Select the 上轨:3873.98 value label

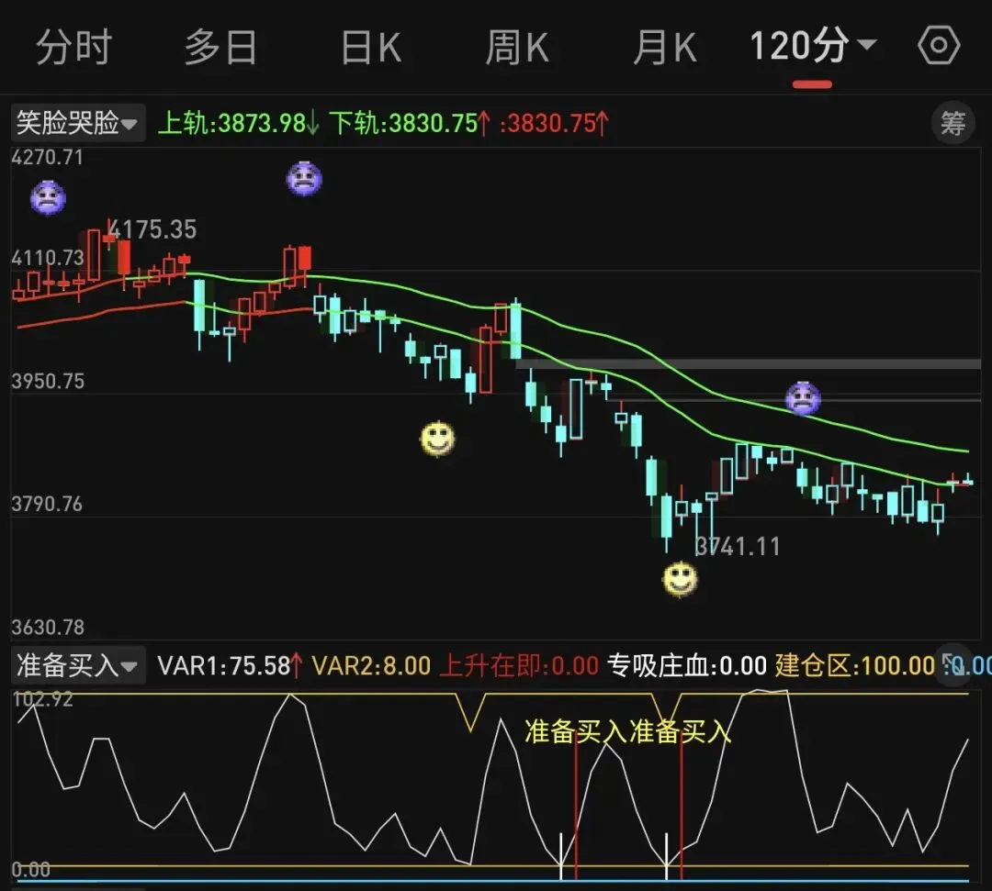[238, 123]
